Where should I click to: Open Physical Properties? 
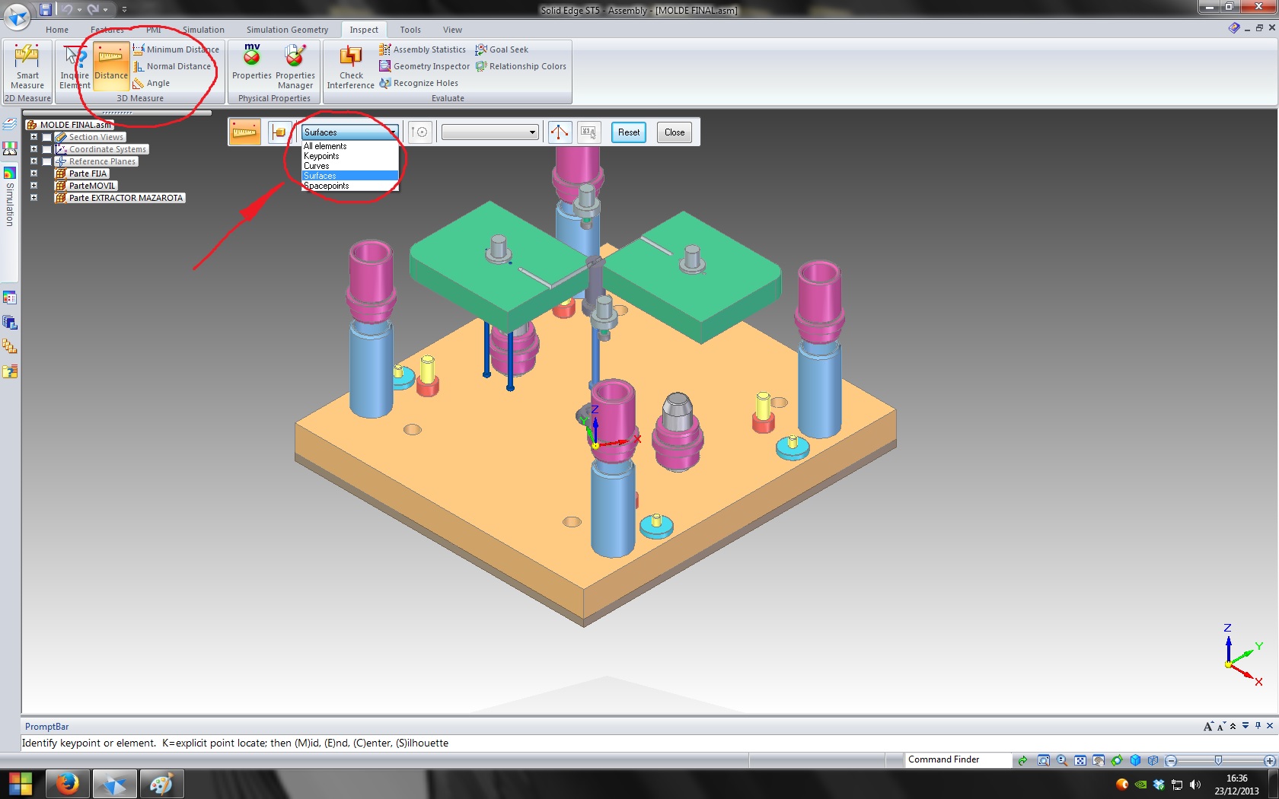pyautogui.click(x=251, y=62)
